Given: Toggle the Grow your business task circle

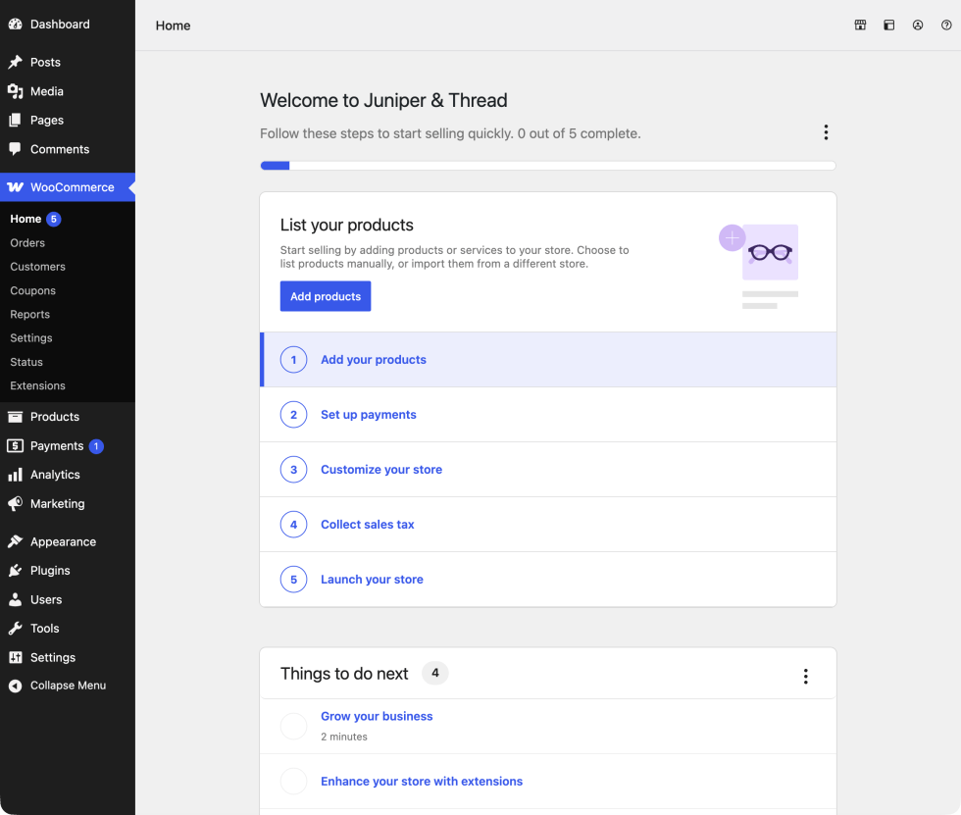Looking at the screenshot, I should [293, 726].
